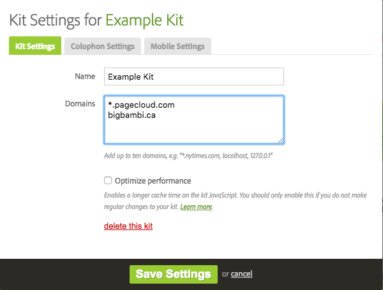Open the Mobile Settings tab

177,47
